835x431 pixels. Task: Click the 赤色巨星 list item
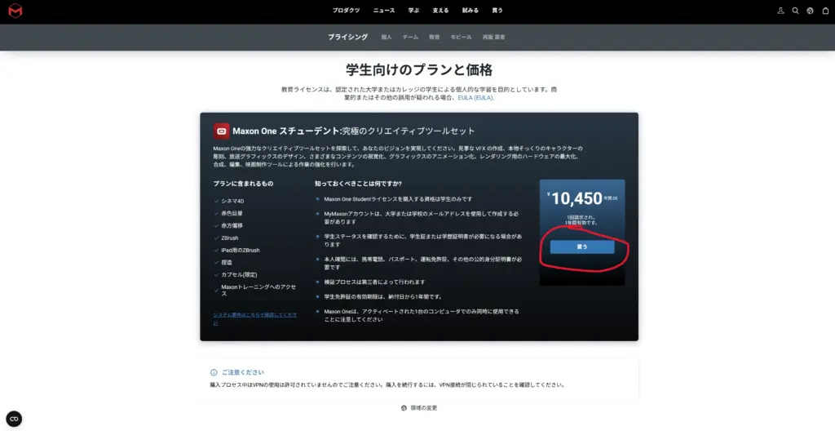tap(232, 213)
